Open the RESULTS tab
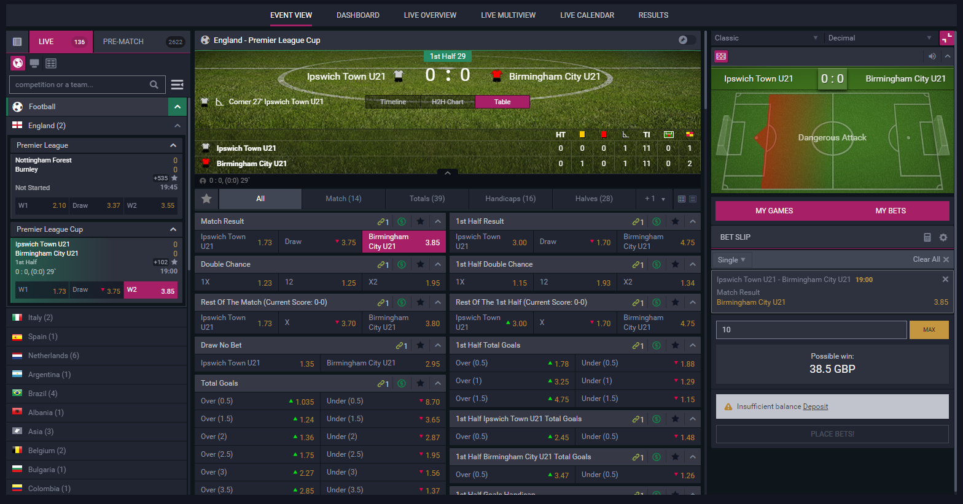Viewport: 963px width, 504px height. [653, 15]
